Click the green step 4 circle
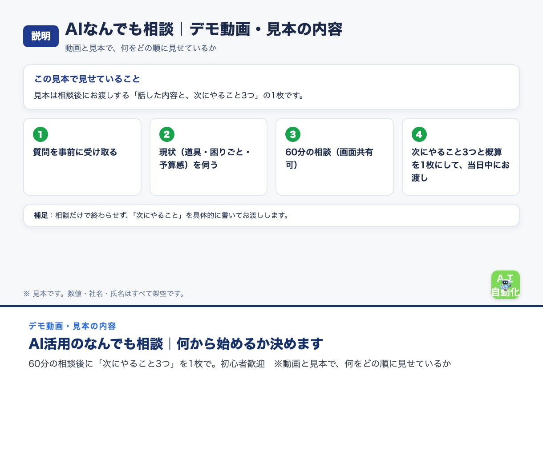Screen dimensions: 543x452 point(419,134)
